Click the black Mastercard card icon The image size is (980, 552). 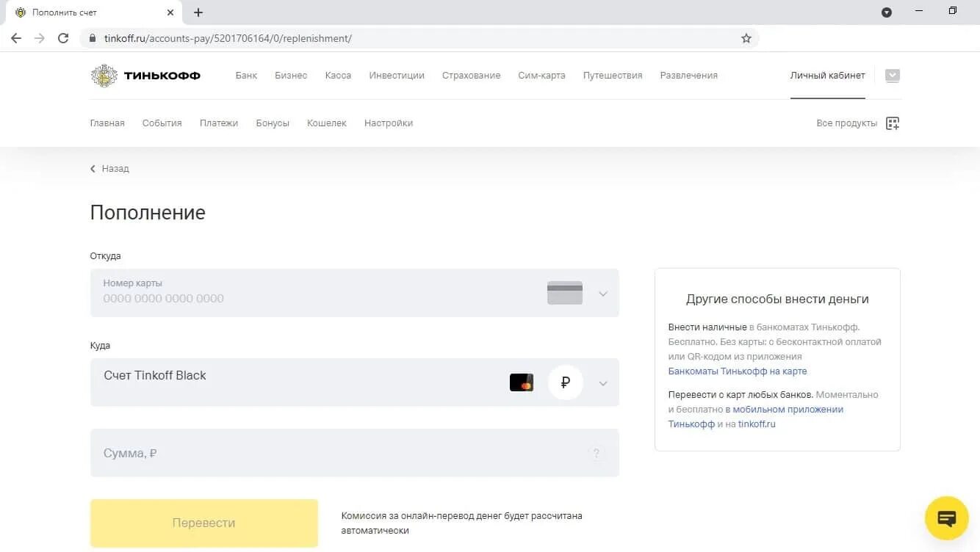[x=522, y=382]
